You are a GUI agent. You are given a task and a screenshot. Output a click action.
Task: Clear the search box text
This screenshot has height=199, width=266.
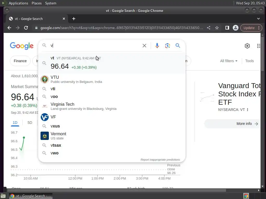coord(144,46)
